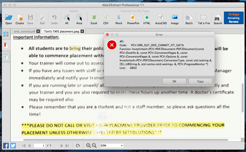Viewport: 246px width, 152px height.
Task: Click the error code PCV::ERR_OUT_DOC_CANNOT_FIT_DATA text
Action: pos(157,45)
